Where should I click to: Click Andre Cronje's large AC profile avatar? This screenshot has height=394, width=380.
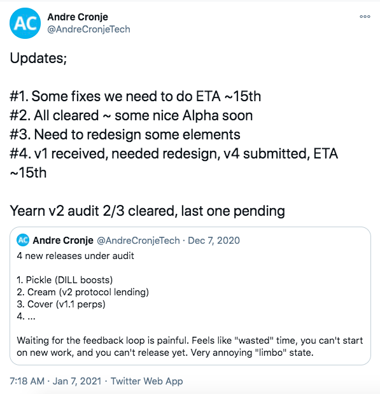coord(25,23)
